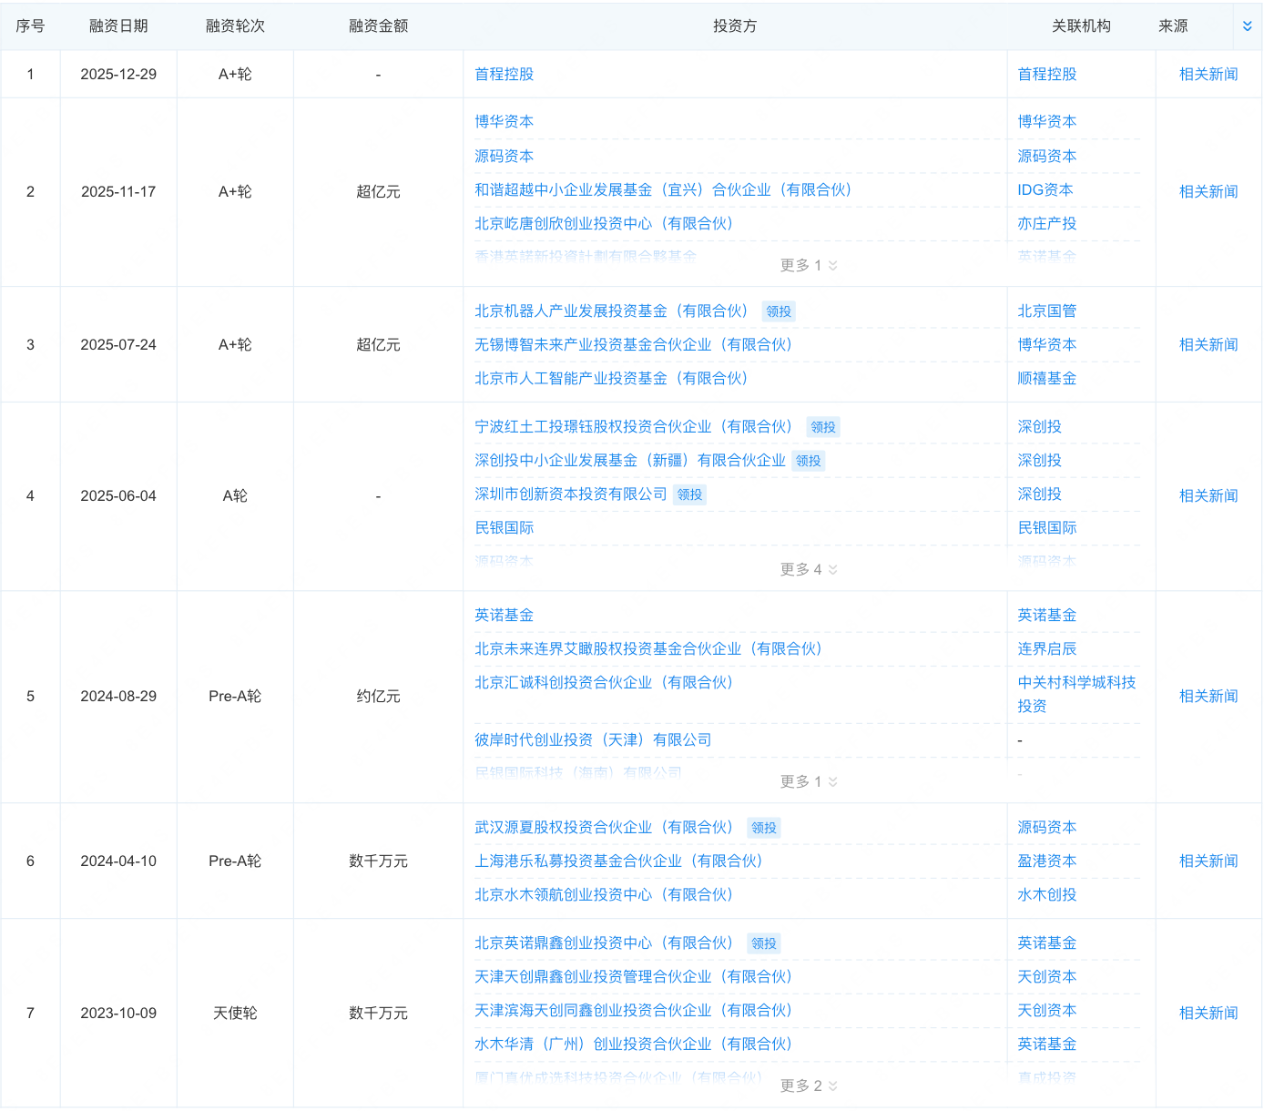查看2025-12-29融资的相关新闻
The image size is (1264, 1111).
1208,74
